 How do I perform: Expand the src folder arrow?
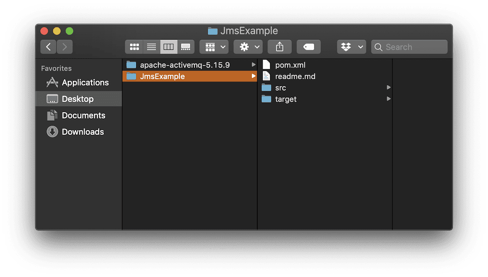388,87
